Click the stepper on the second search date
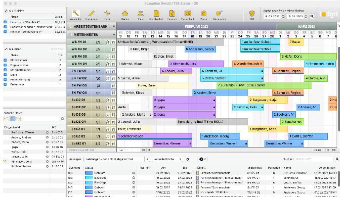 [306, 16]
